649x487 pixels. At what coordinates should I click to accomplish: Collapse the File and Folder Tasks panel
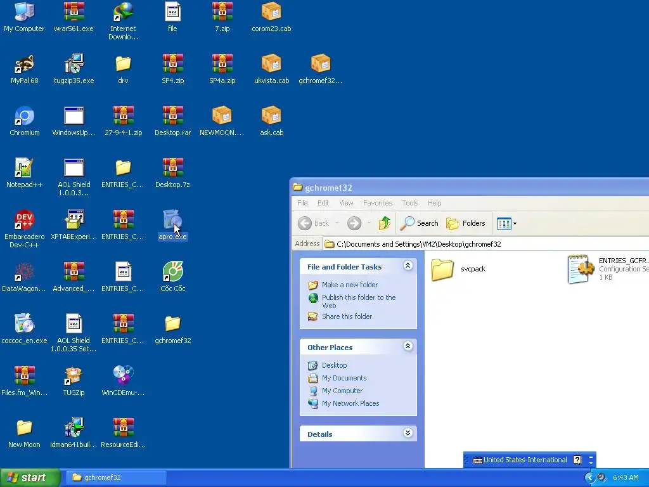coord(408,266)
